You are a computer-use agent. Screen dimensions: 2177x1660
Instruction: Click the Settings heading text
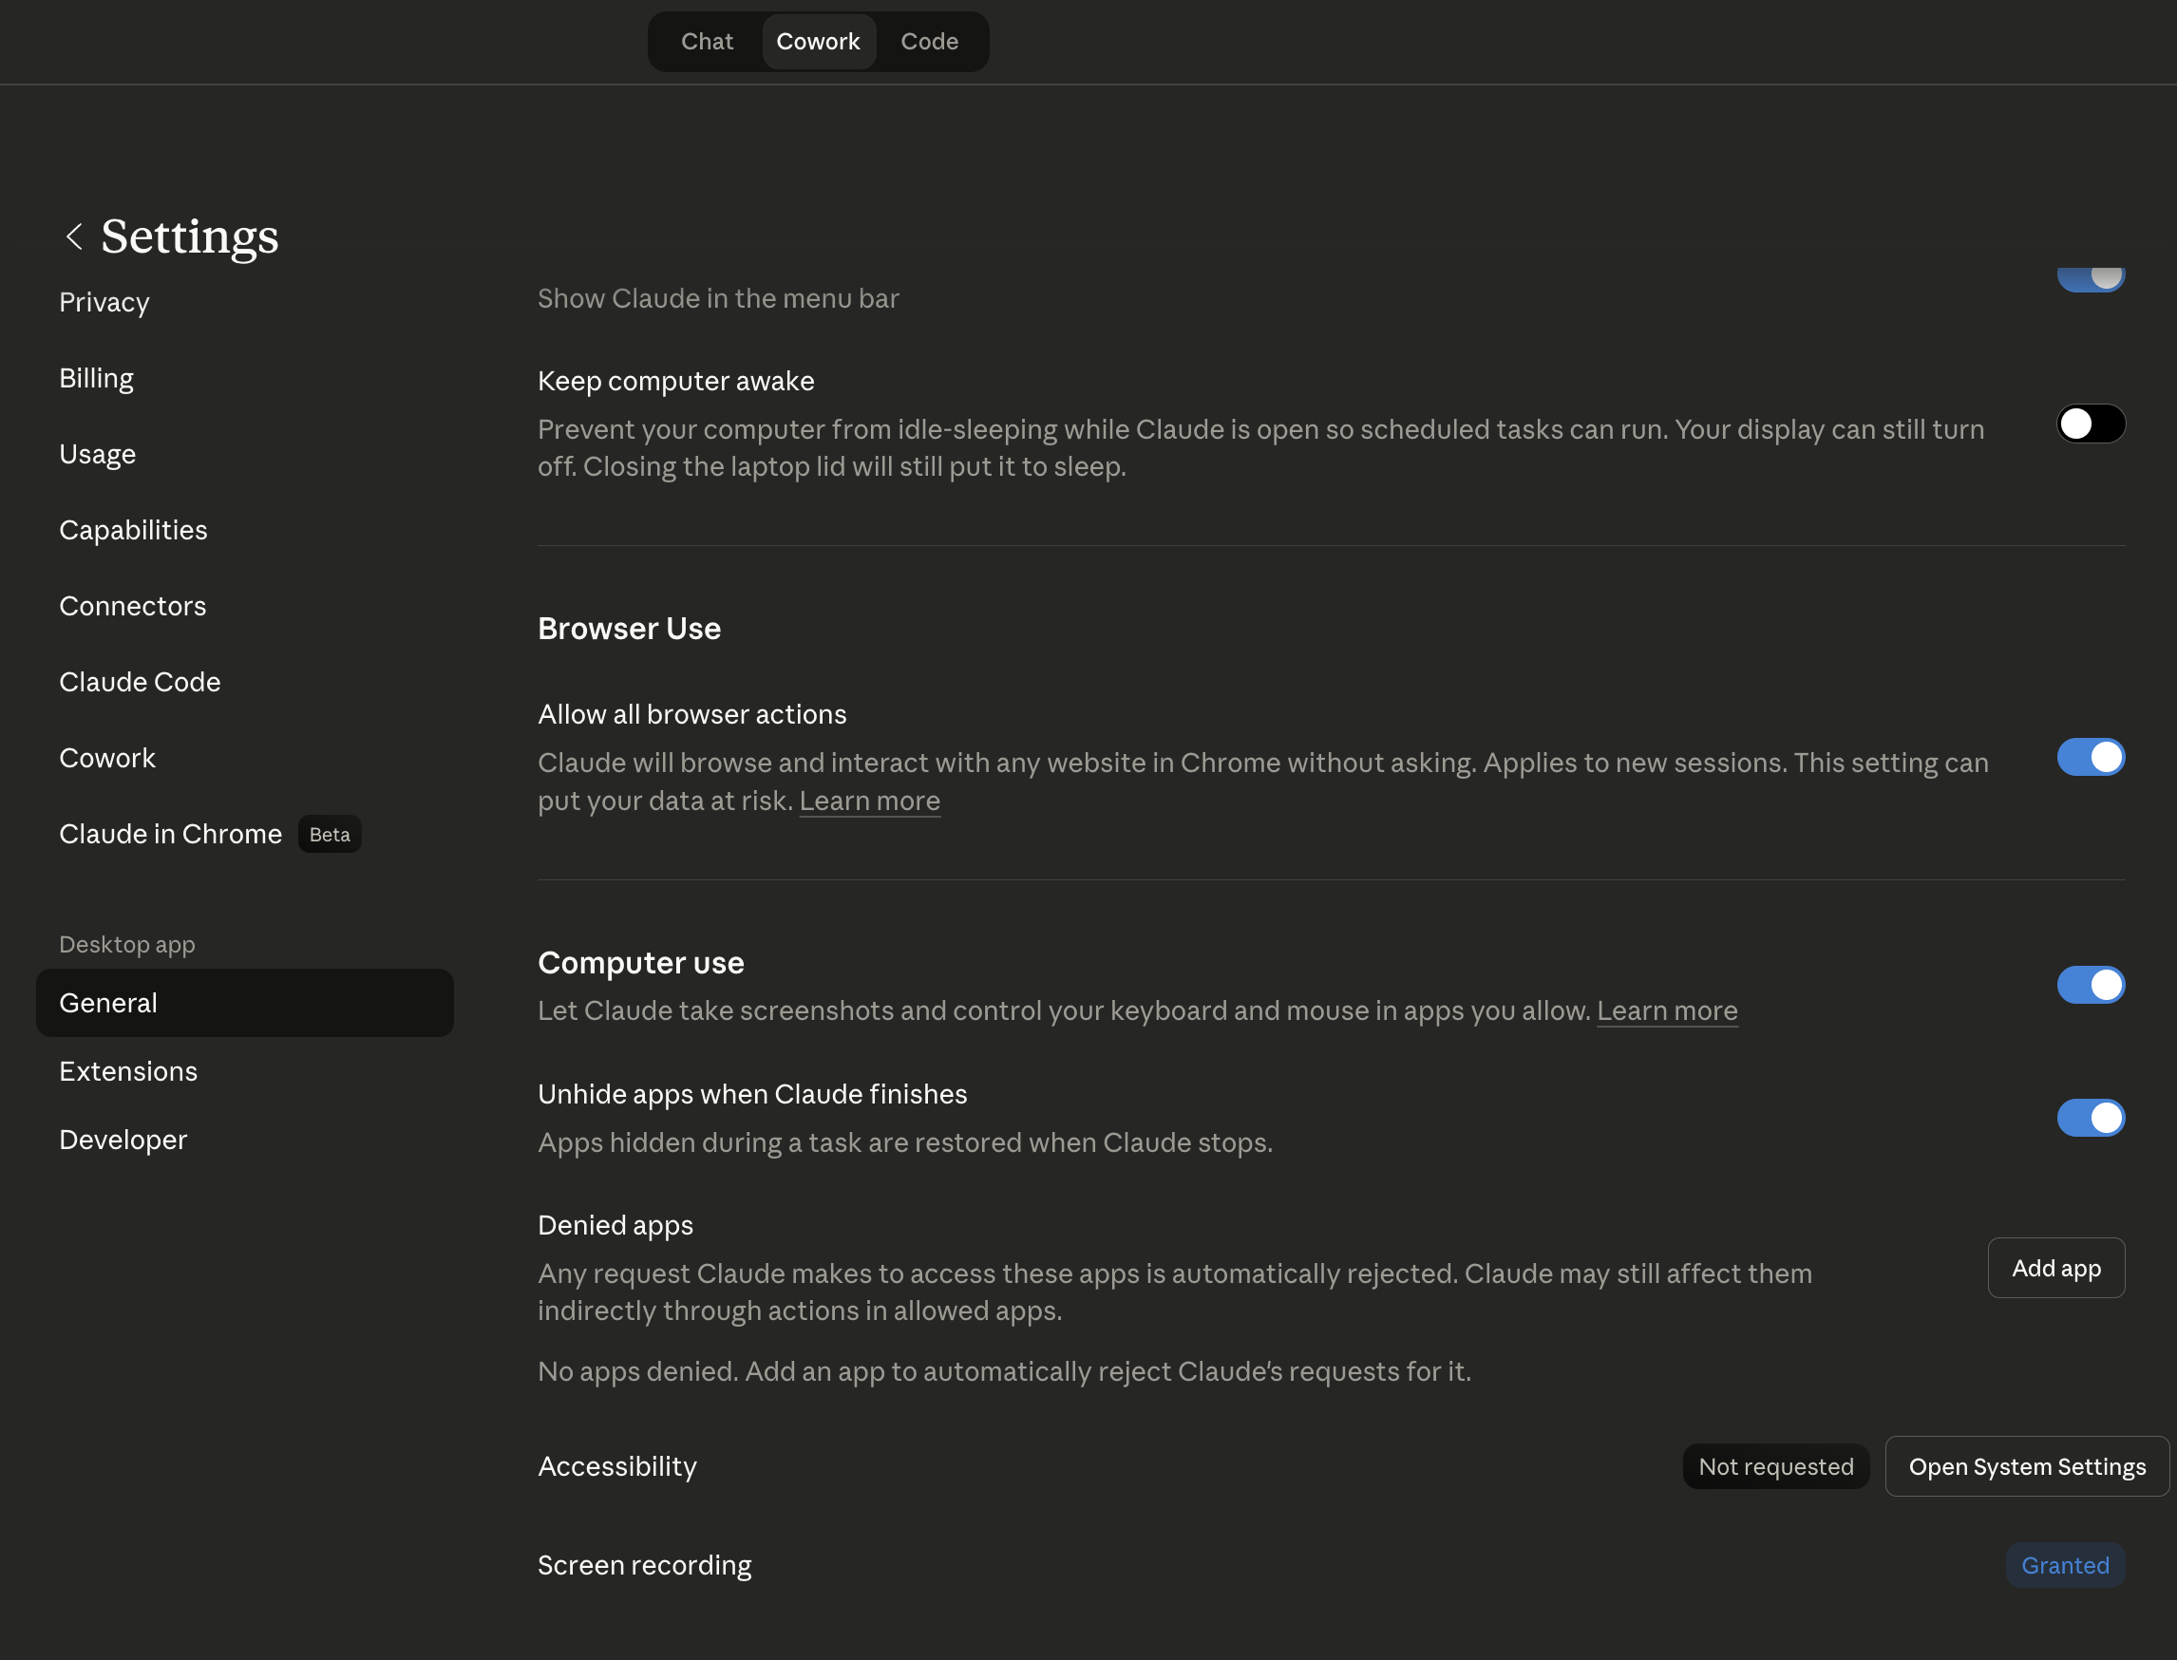pos(189,236)
